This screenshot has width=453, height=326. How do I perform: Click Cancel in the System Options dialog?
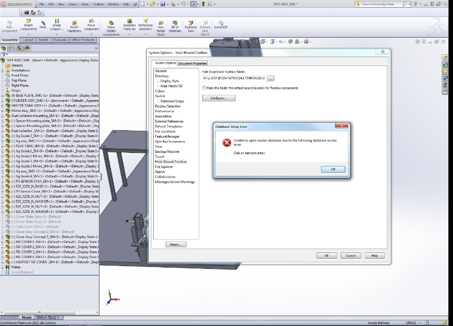[351, 256]
